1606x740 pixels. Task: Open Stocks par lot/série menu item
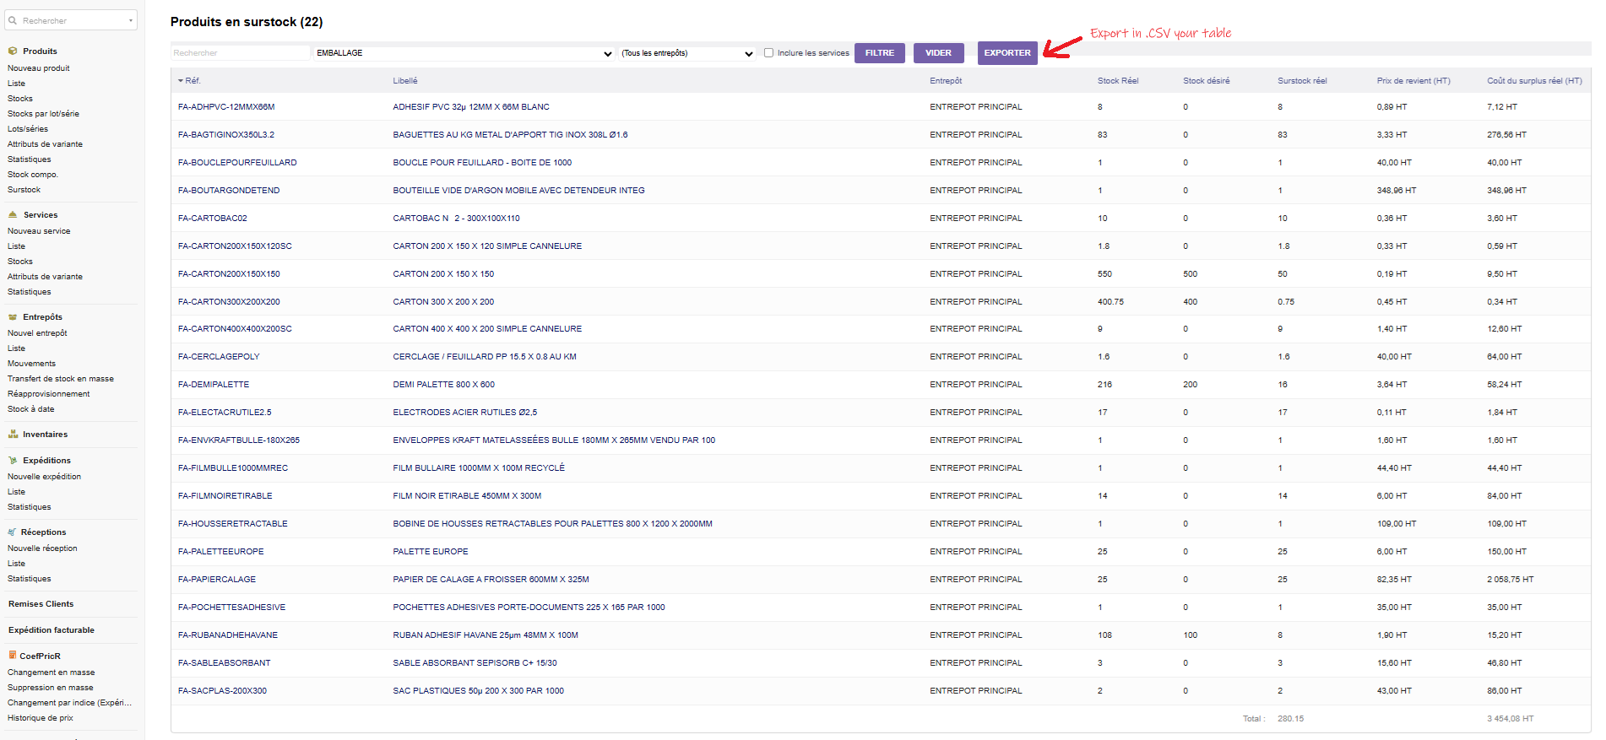[x=43, y=114]
